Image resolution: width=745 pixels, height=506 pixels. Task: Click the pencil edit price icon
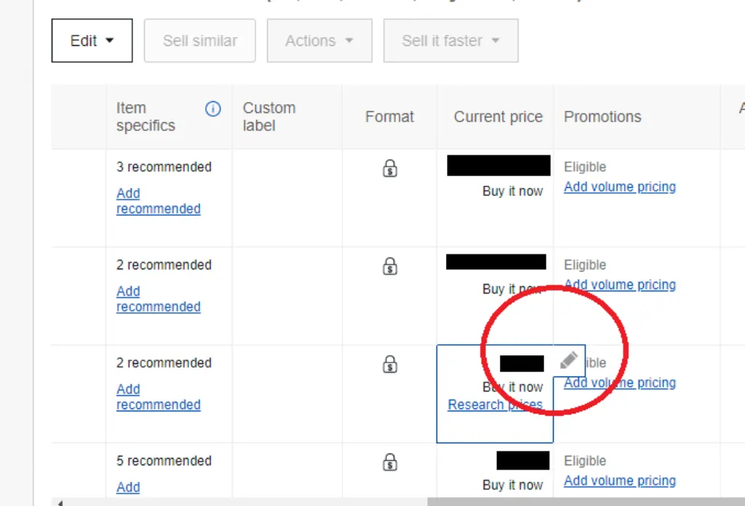click(x=569, y=360)
